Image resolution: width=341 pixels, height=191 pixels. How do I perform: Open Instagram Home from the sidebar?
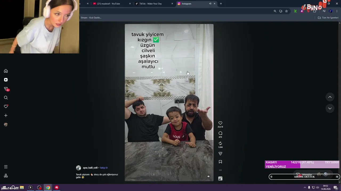6,71
